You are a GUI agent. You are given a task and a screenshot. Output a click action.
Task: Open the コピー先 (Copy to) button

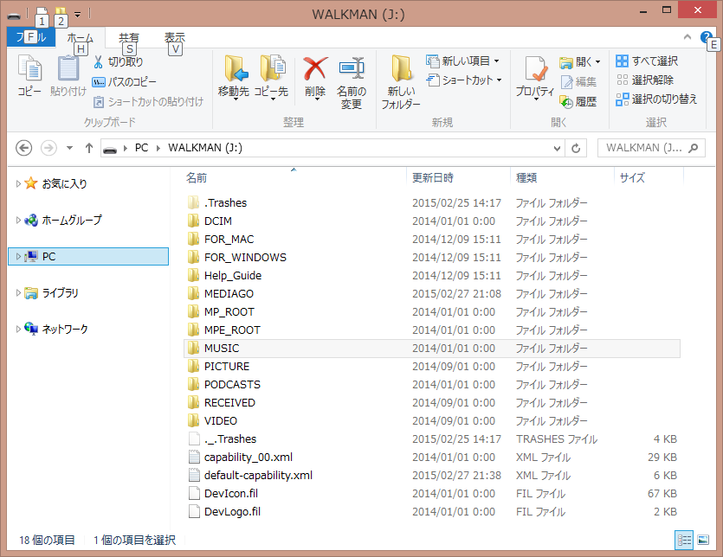(272, 77)
